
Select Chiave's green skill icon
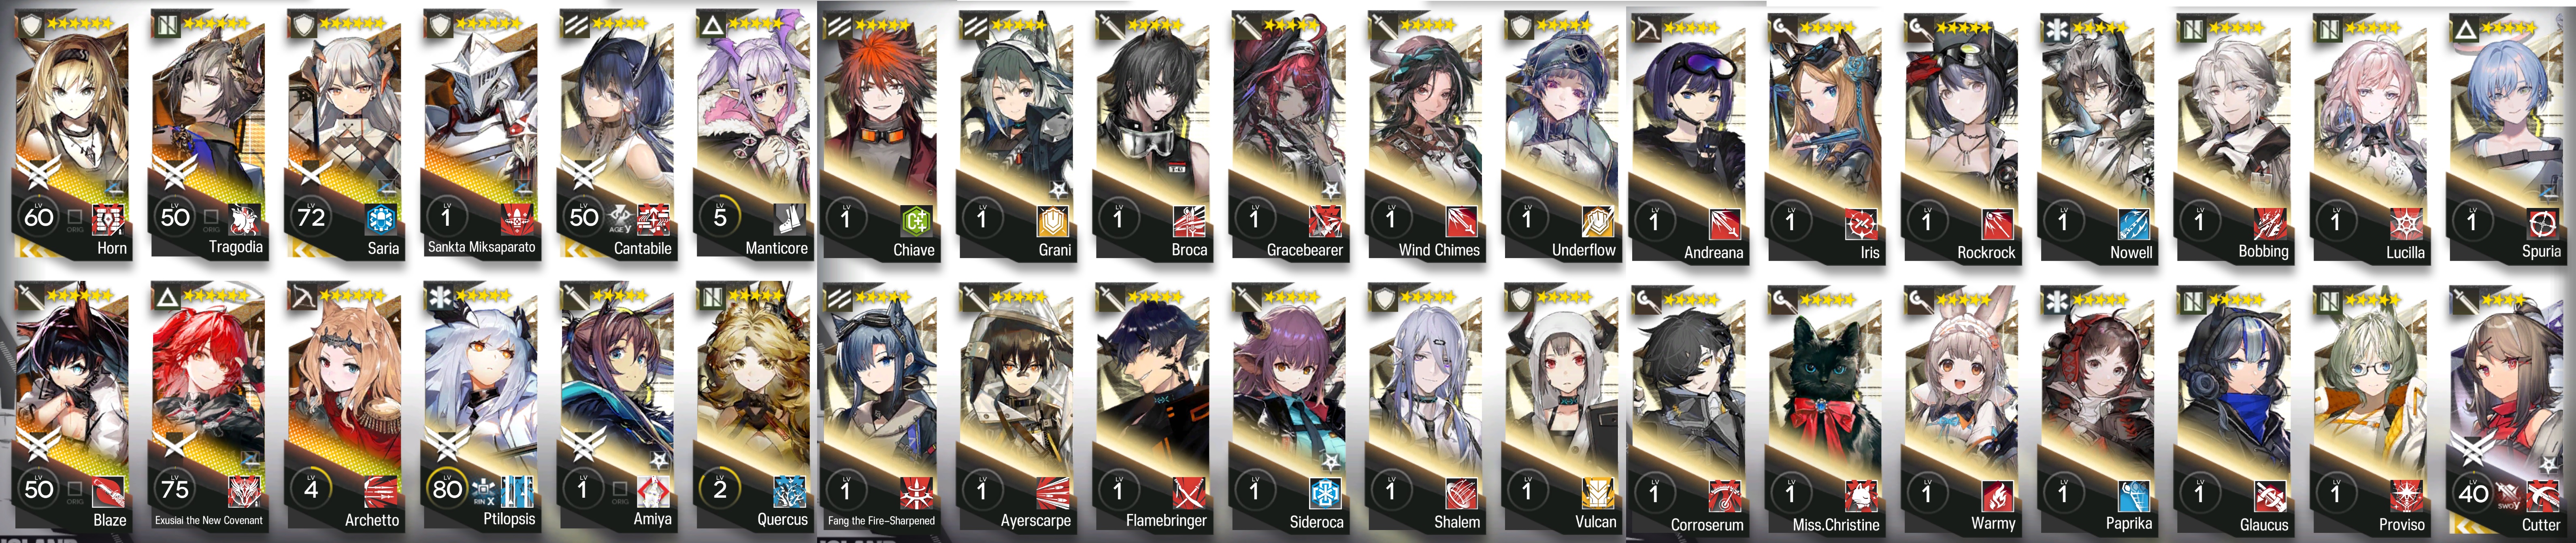pyautogui.click(x=916, y=221)
